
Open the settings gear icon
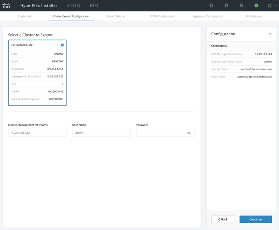[269, 5]
